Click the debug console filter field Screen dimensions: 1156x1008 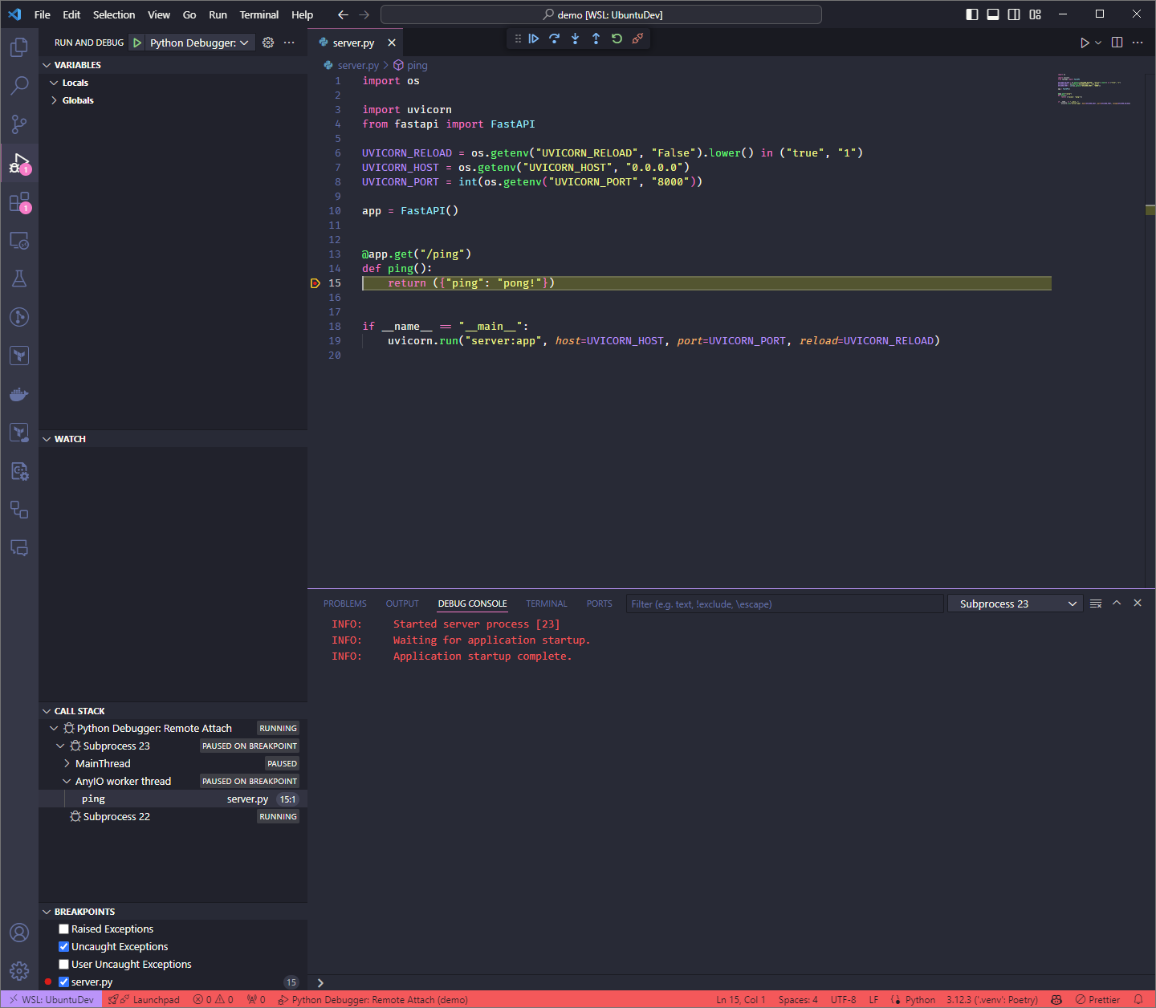[x=784, y=603]
